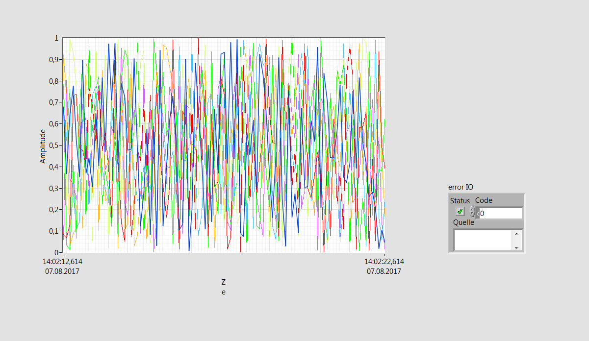Click Y-axis value 0,1
589x341 pixels.
(x=54, y=231)
